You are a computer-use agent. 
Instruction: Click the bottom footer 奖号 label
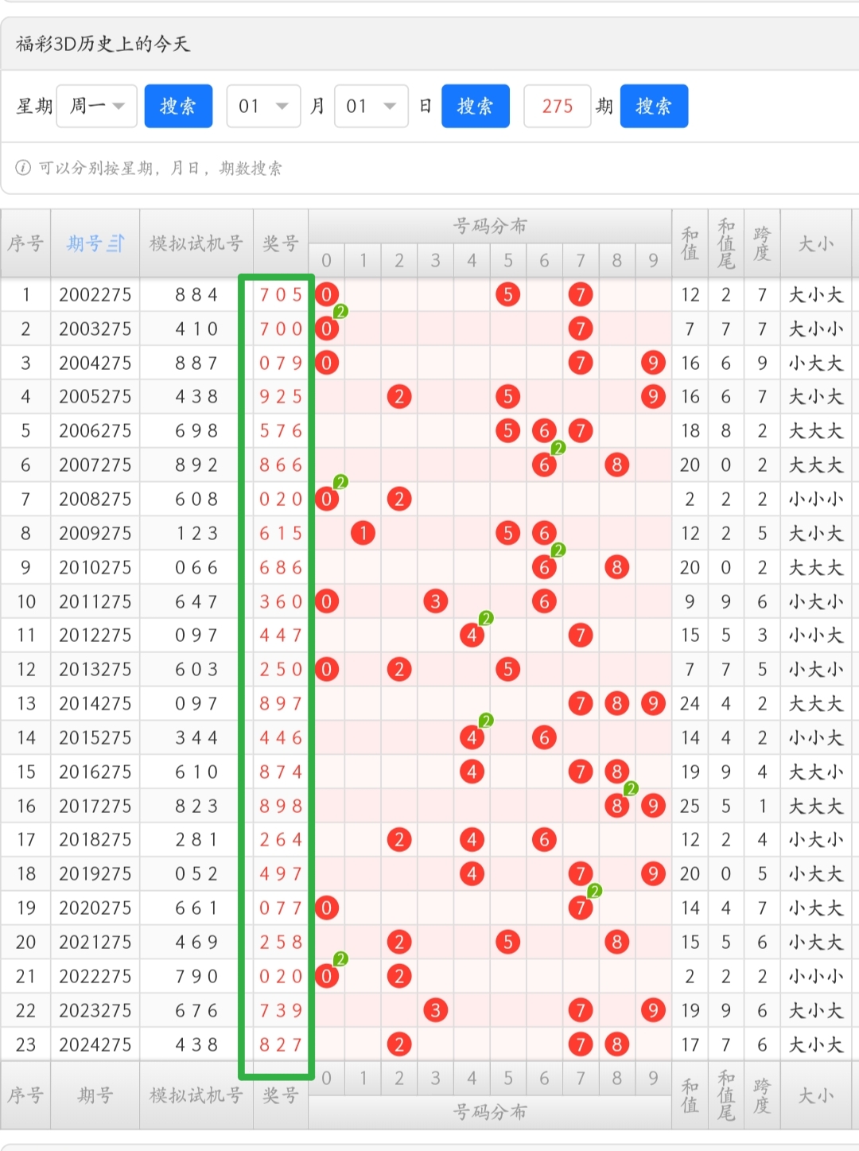tap(281, 1095)
